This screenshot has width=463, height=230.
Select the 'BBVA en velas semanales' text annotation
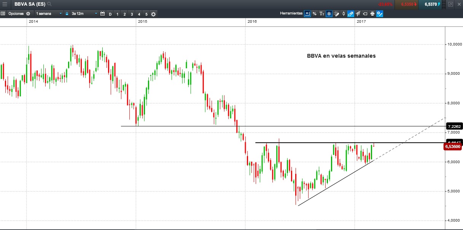(x=341, y=55)
